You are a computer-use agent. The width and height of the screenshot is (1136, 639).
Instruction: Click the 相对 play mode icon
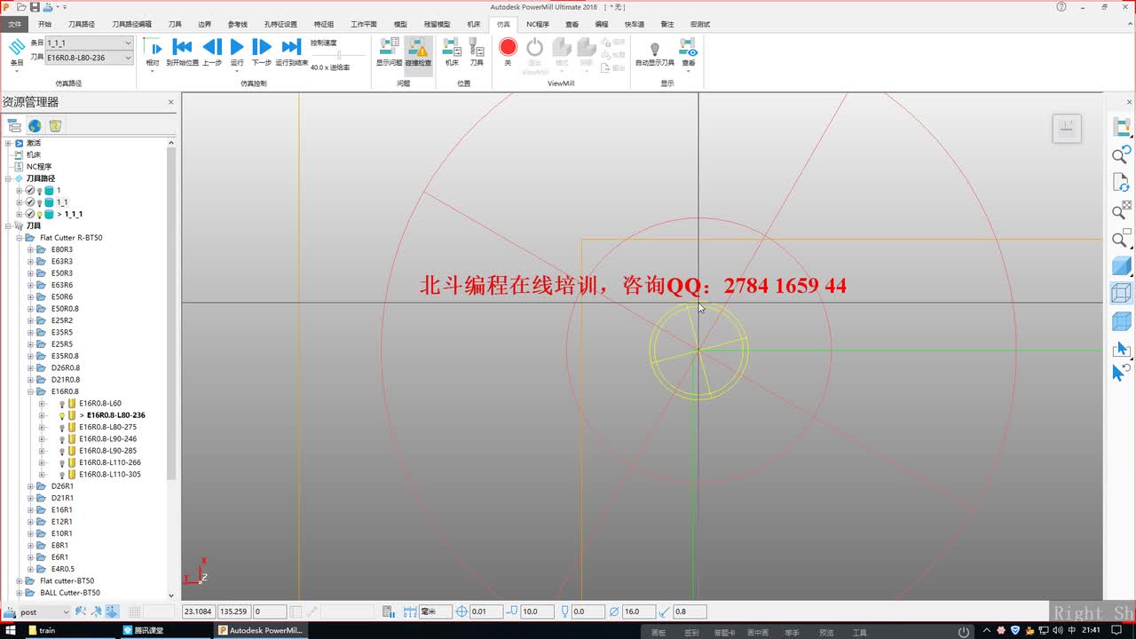pyautogui.click(x=153, y=52)
